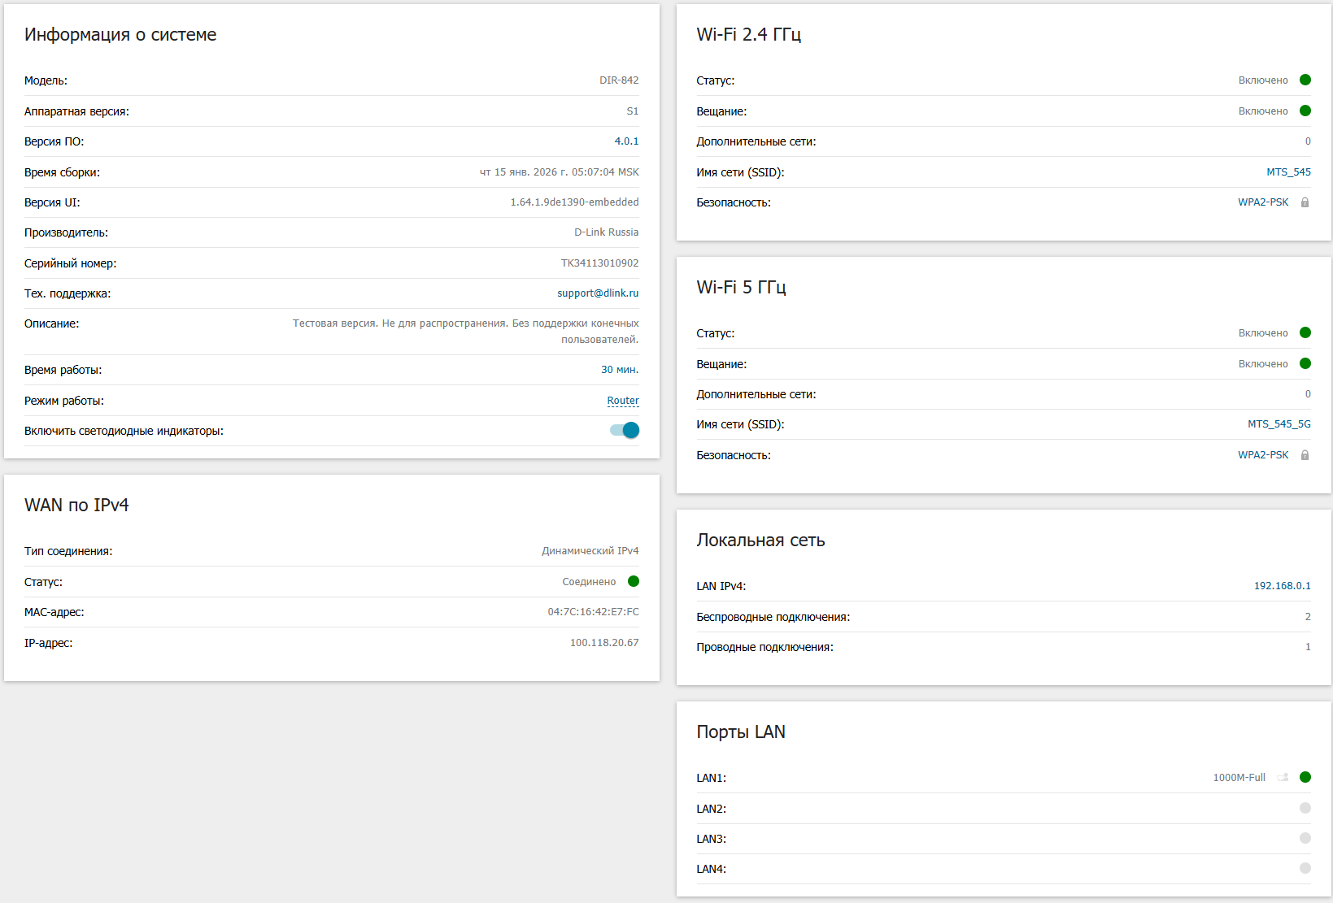Click the Wi-Fi 2.4 GHz broadcast green indicator
Image resolution: width=1333 pixels, height=903 pixels.
(1305, 111)
